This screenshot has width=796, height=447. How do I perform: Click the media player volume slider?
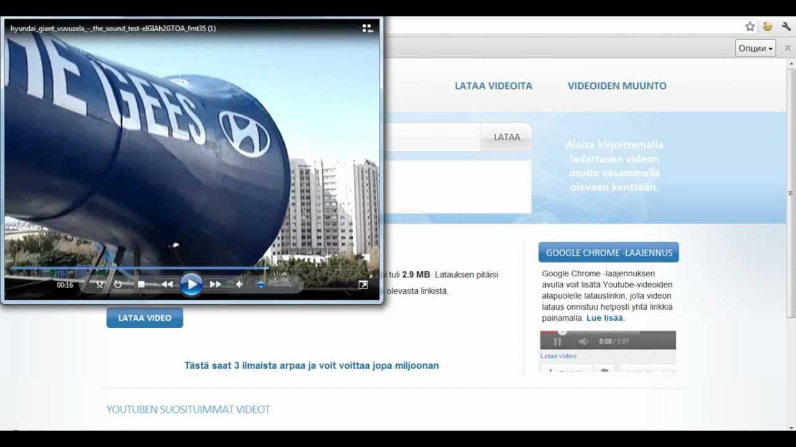274,284
